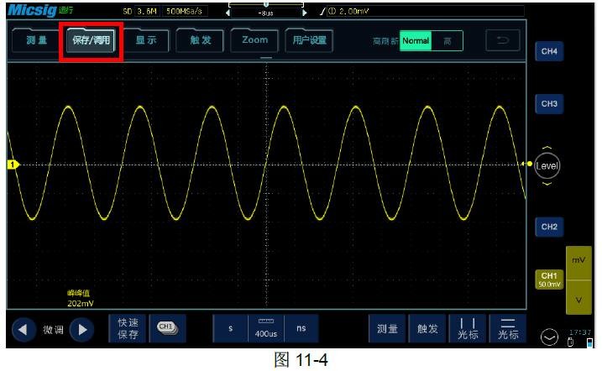Tap the CH1 channel stack icon

166,329
